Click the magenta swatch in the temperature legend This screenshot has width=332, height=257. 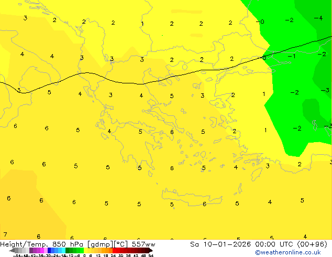42,250
